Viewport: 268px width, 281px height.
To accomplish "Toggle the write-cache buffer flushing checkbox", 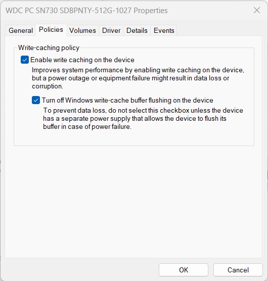I will point(36,100).
